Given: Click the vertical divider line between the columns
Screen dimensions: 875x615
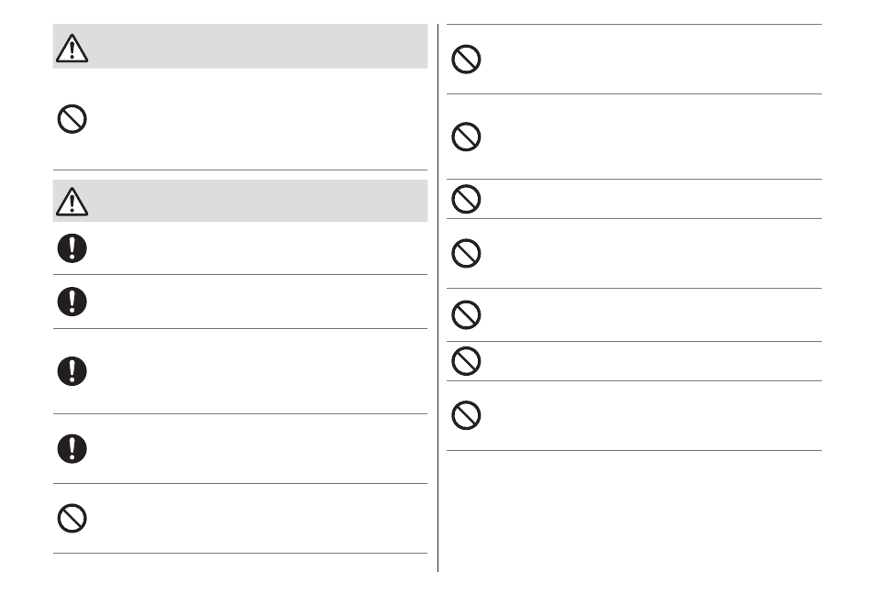Looking at the screenshot, I should 438,298.
